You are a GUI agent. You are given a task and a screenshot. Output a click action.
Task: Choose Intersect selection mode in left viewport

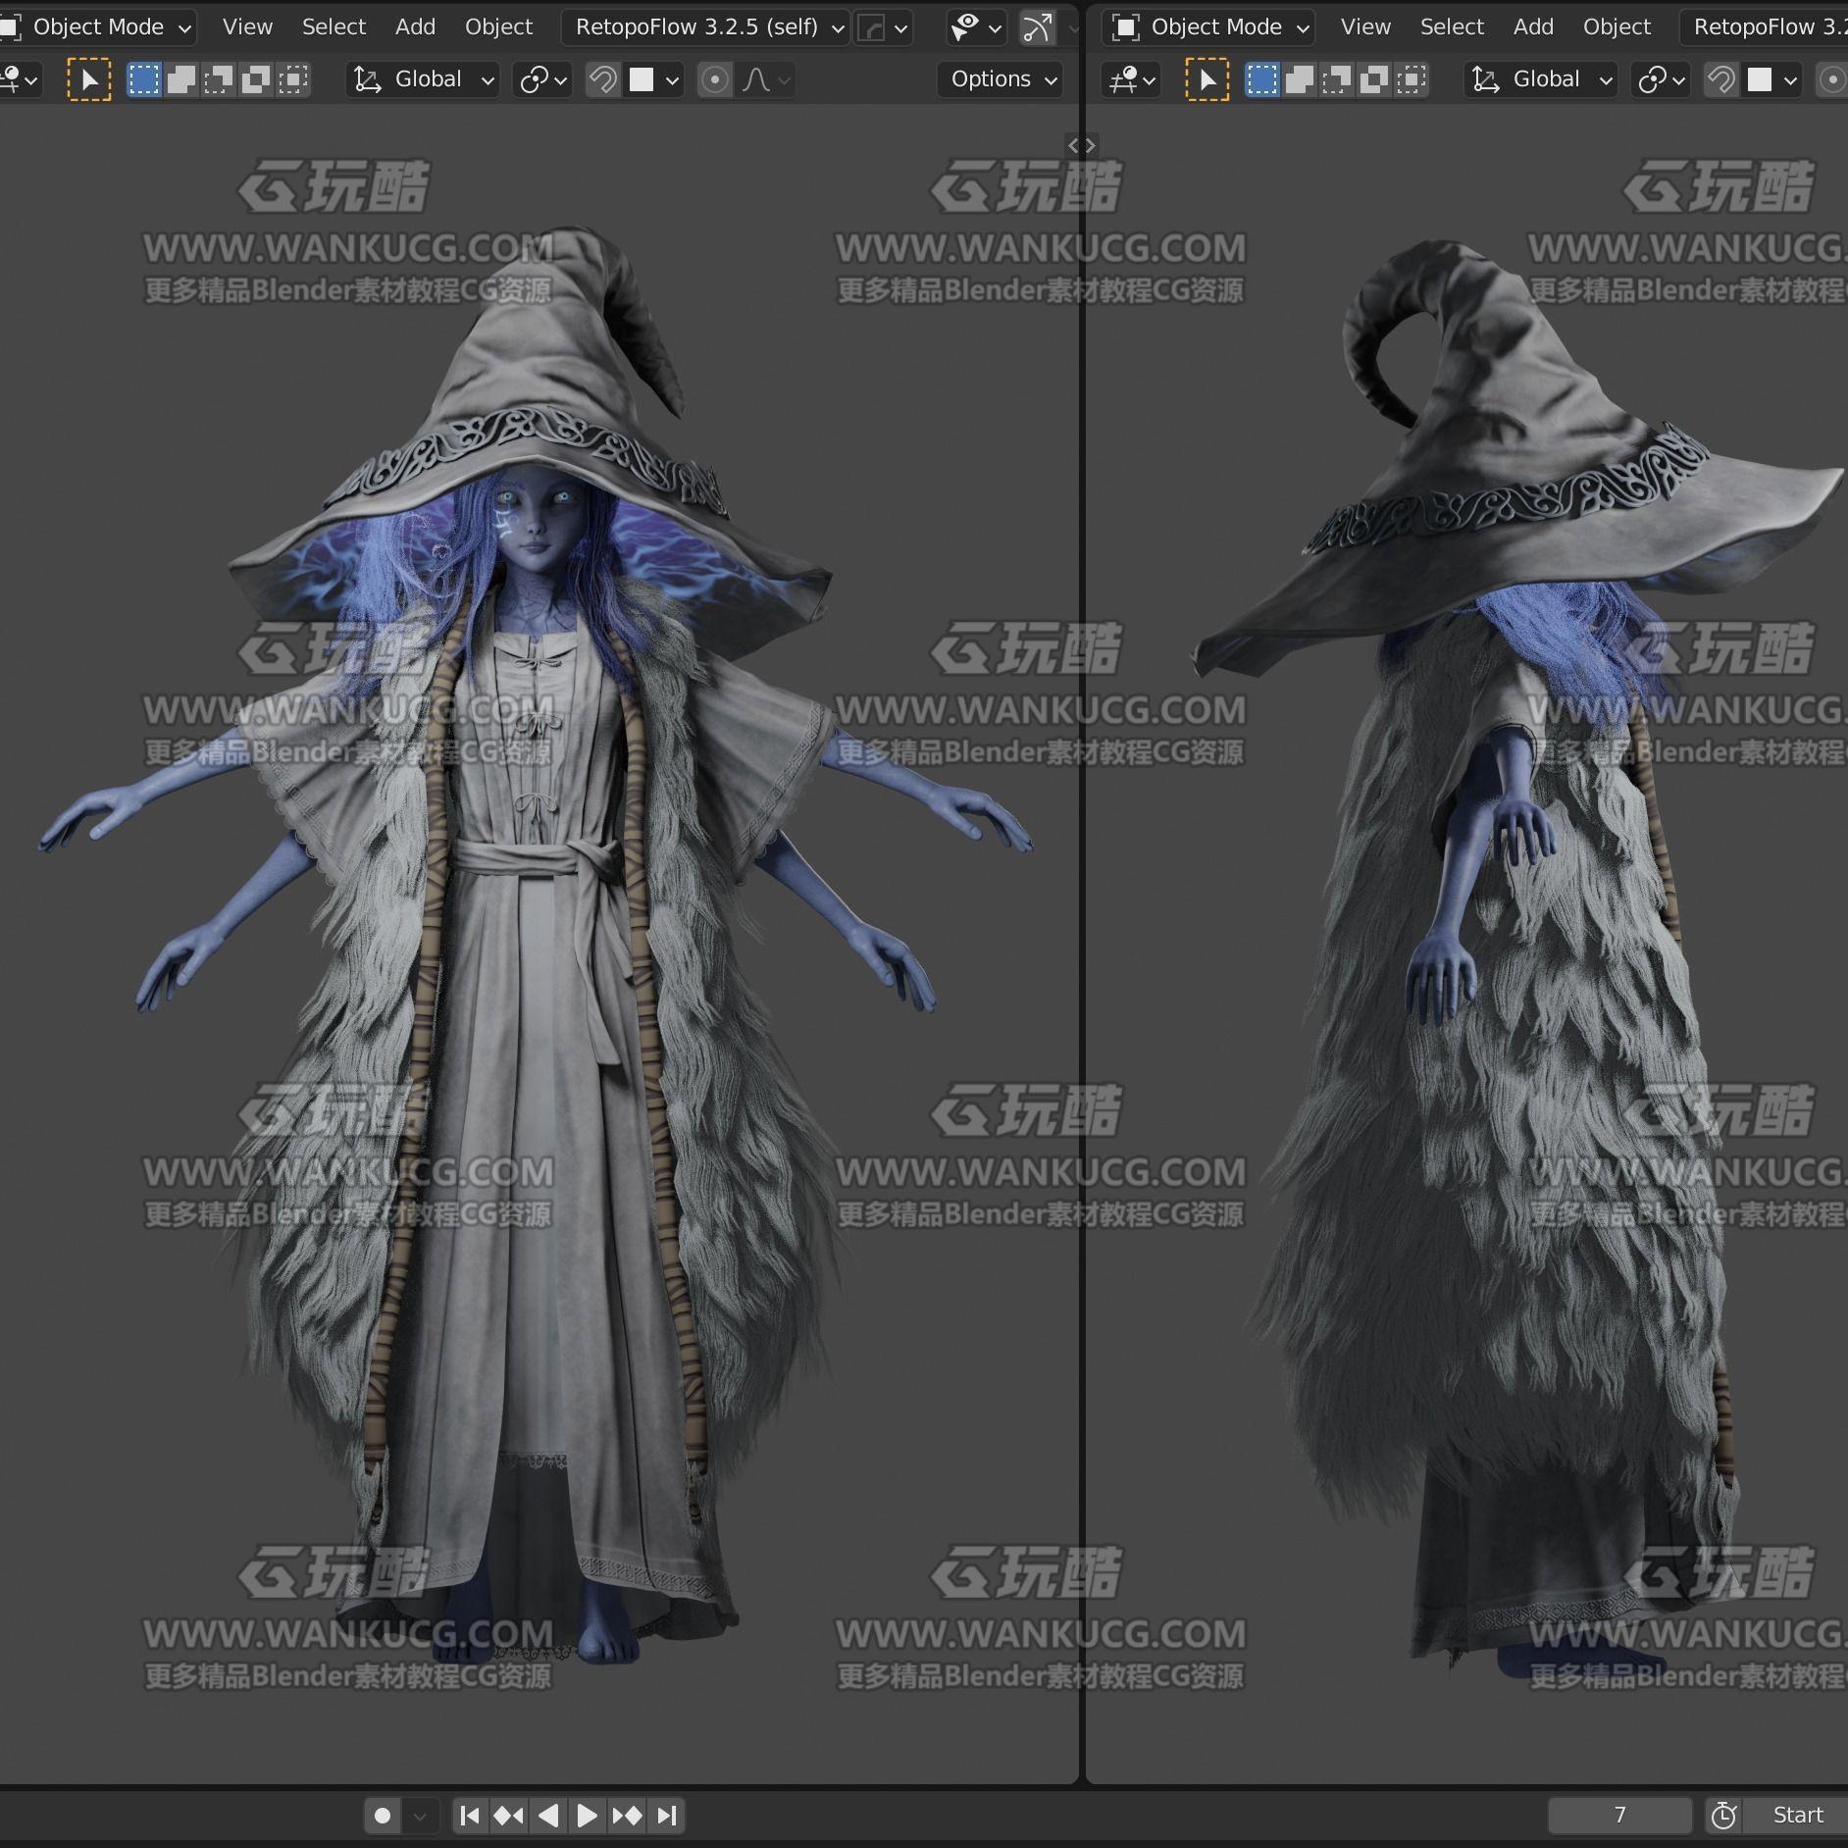tap(293, 79)
